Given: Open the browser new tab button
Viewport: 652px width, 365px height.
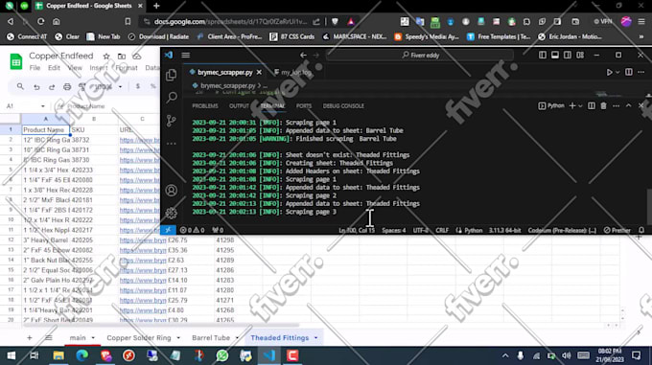Looking at the screenshot, I should [x=156, y=6].
